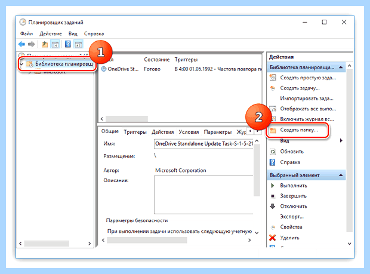Image resolution: width=370 pixels, height=274 pixels.
Task: Click the Справка help icon in actions
Action: pos(273,162)
